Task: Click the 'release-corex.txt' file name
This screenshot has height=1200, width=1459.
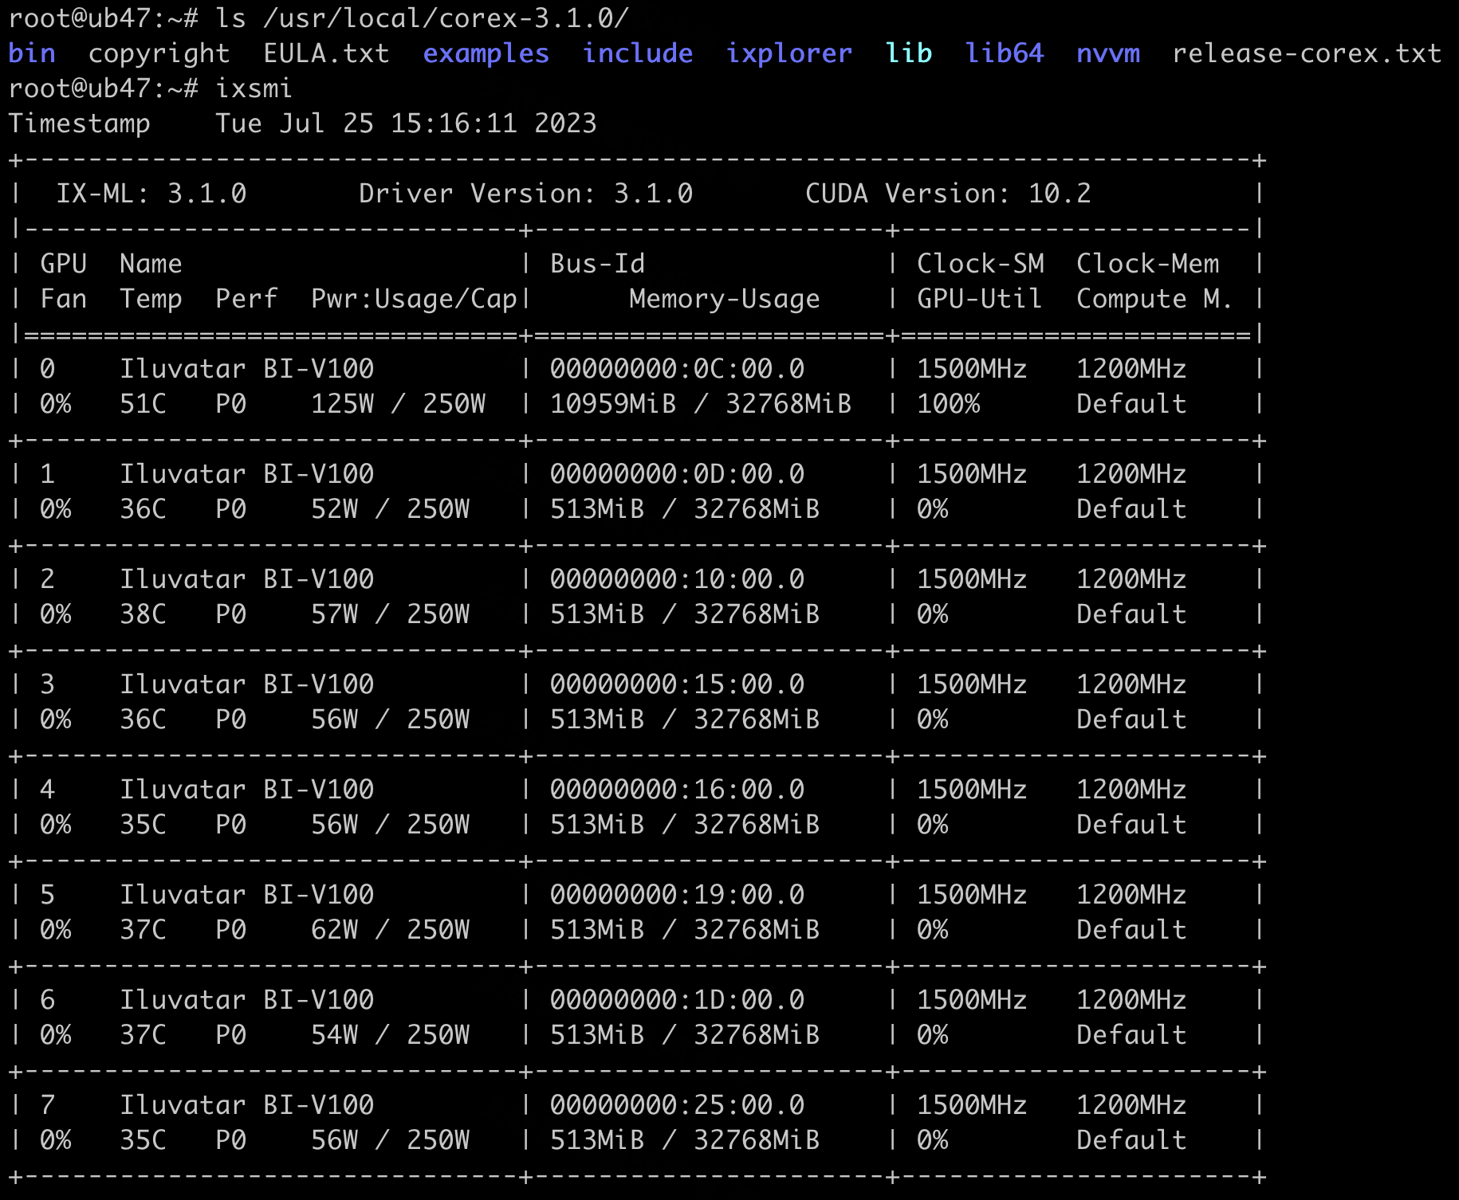Action: click(x=1307, y=53)
